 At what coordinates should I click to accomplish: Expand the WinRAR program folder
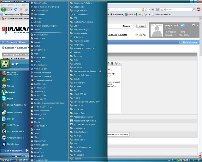(x=49, y=46)
